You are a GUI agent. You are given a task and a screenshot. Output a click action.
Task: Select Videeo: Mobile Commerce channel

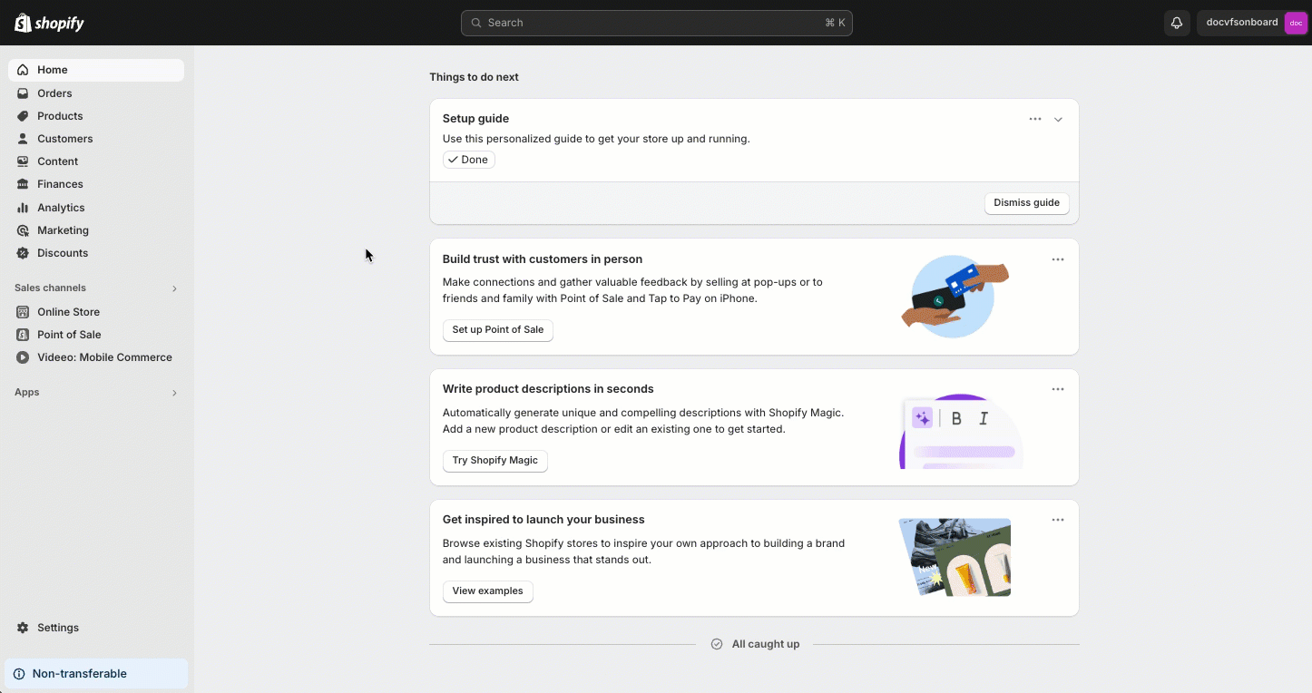(x=104, y=357)
